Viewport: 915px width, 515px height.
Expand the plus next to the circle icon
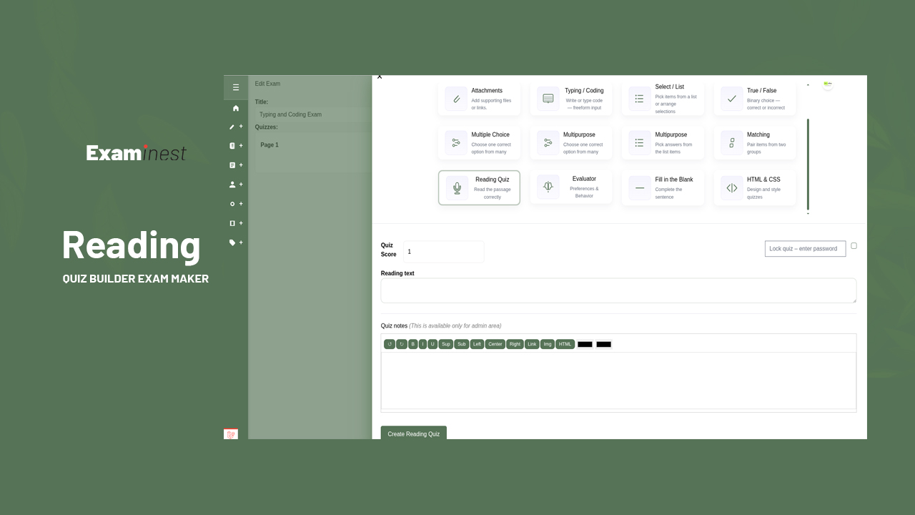point(241,204)
